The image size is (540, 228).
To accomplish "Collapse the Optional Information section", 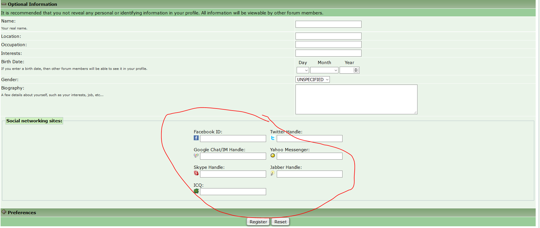I will (4, 4).
